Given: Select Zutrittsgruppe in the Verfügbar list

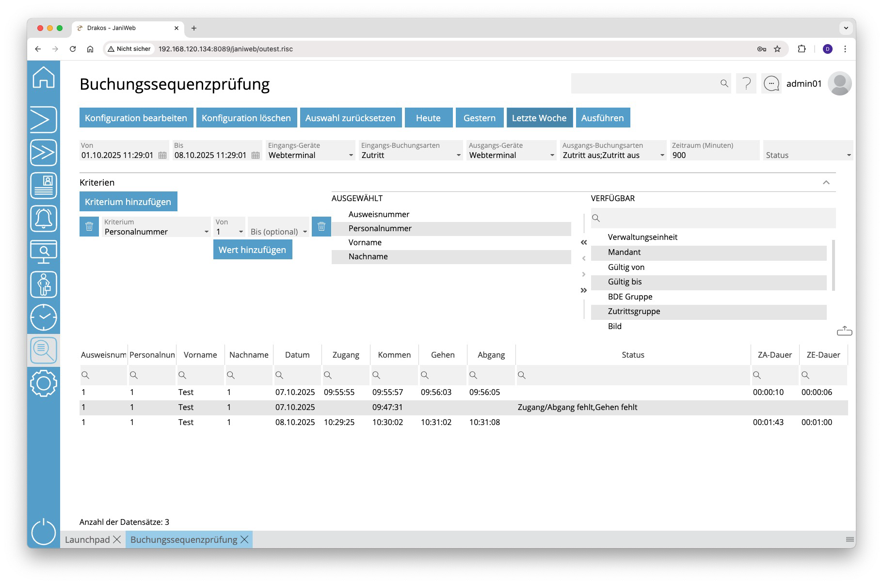Looking at the screenshot, I should [x=634, y=312].
